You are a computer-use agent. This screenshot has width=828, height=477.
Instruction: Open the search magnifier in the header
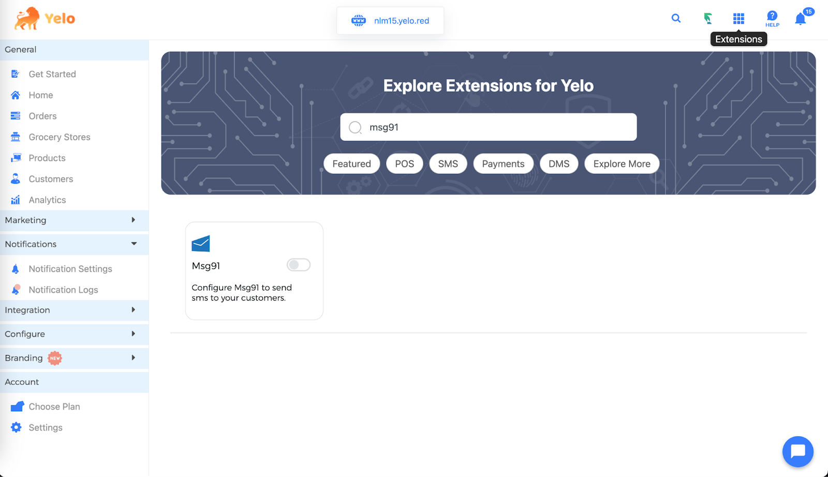coord(676,19)
